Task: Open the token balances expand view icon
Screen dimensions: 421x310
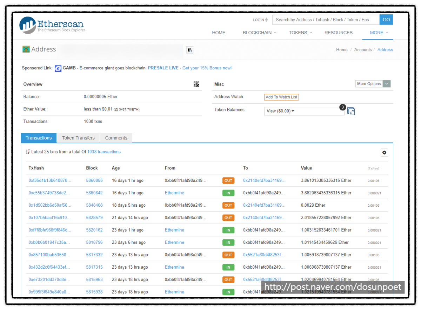Action: pos(351,111)
